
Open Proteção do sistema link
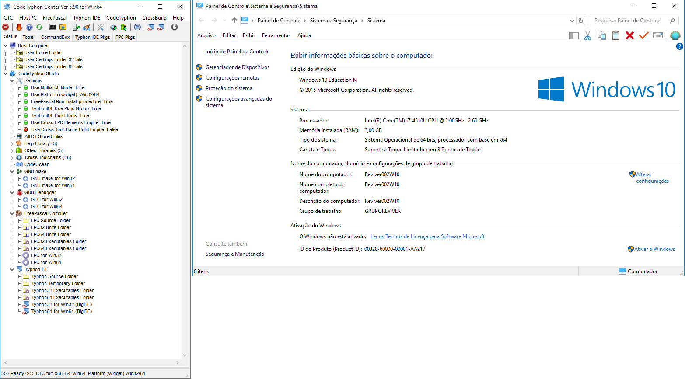pyautogui.click(x=229, y=88)
